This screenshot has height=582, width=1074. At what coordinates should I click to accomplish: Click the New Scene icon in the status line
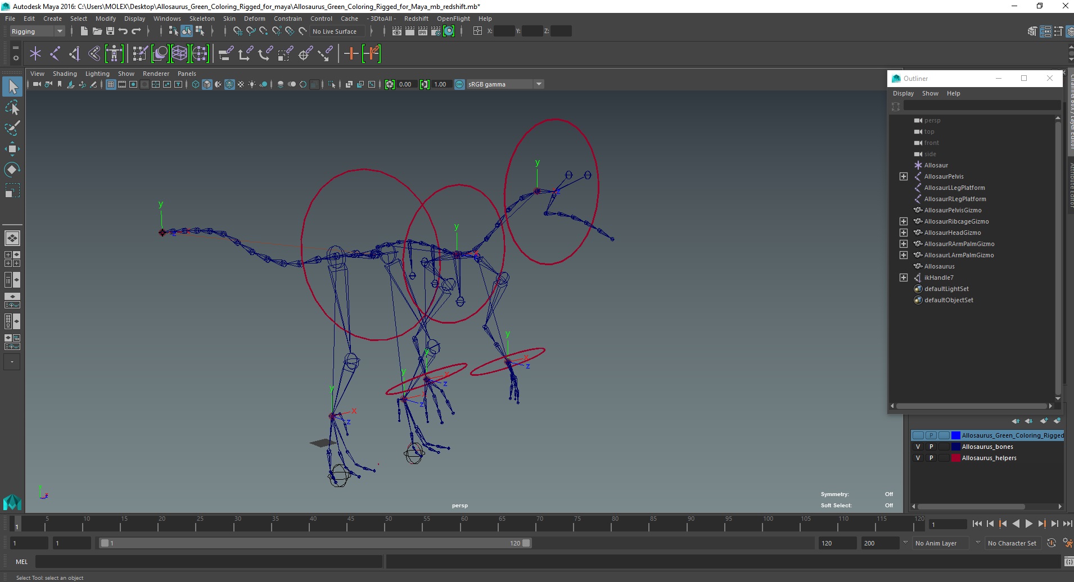tap(84, 31)
